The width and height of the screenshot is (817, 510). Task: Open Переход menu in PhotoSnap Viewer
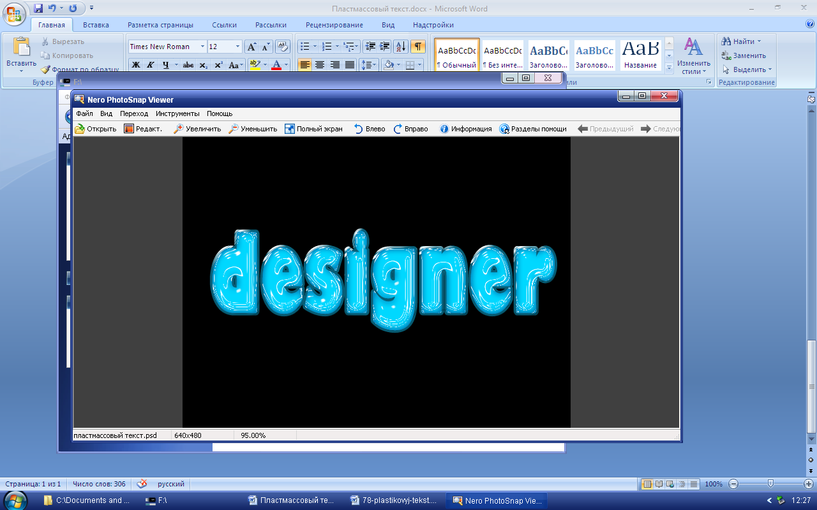click(x=134, y=113)
